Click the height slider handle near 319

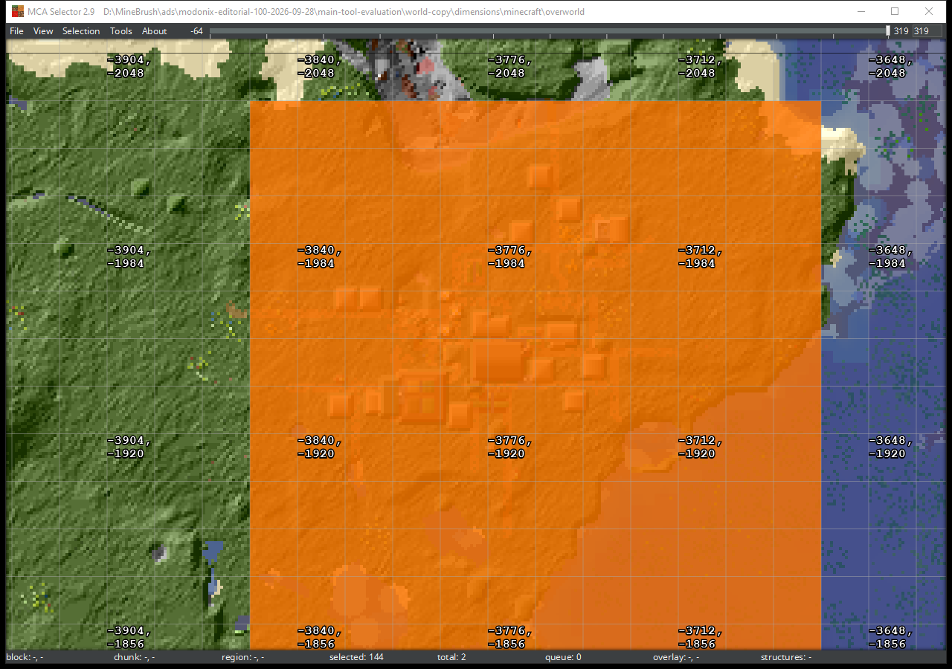click(x=887, y=31)
